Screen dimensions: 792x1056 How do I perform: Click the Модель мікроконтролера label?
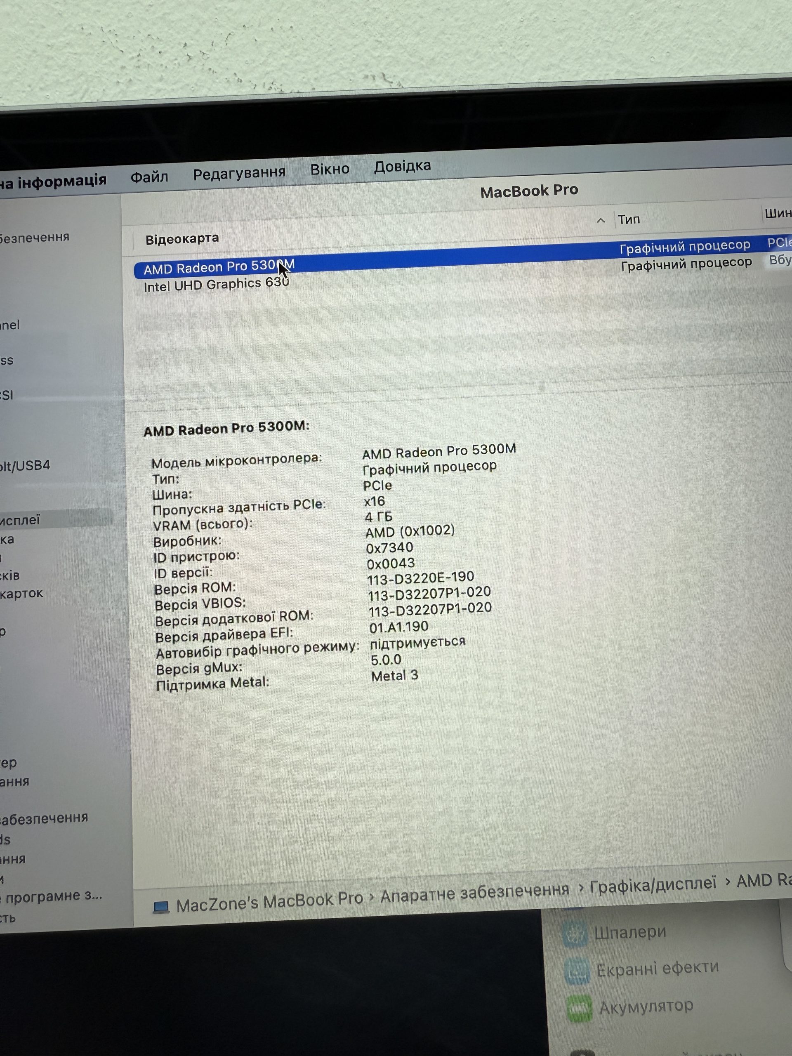point(237,461)
